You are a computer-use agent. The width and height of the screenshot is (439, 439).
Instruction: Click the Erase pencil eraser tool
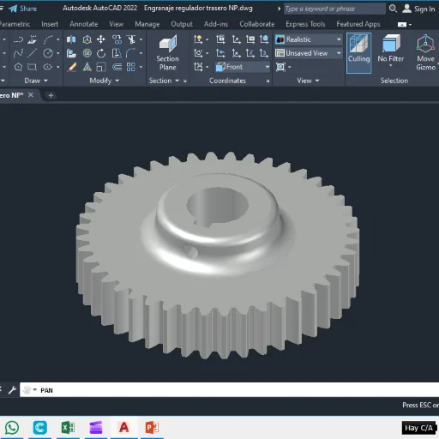pyautogui.click(x=71, y=67)
